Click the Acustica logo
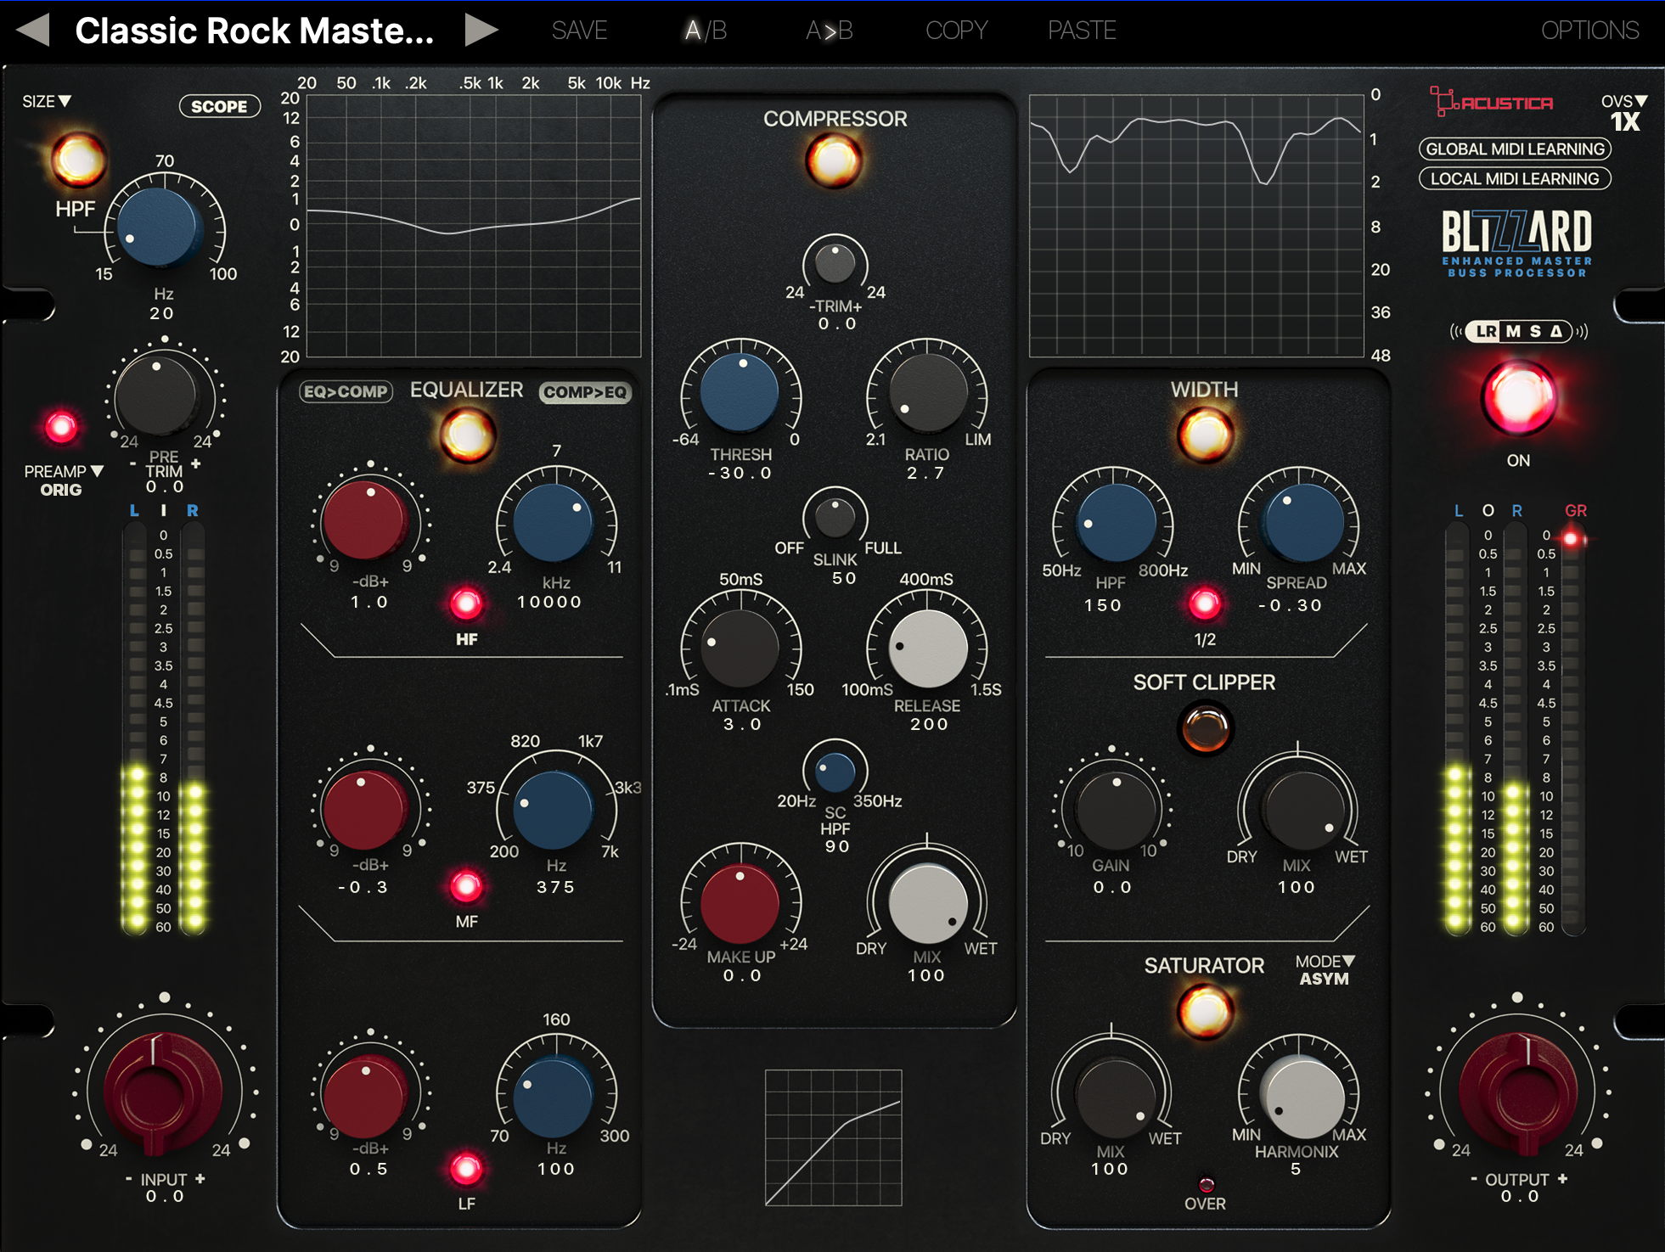 tap(1492, 103)
